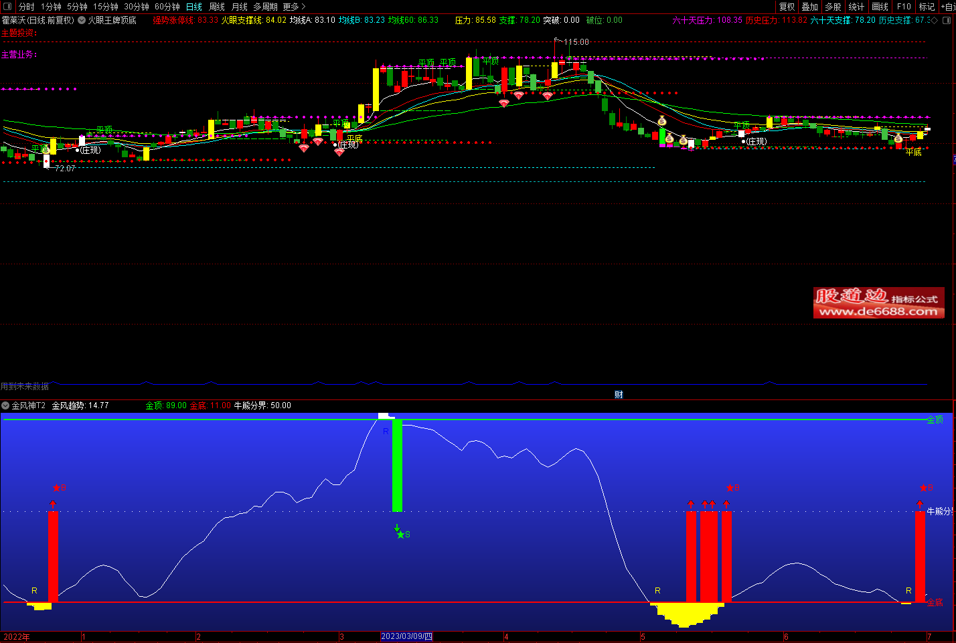Select the 30分钟 period

[137, 7]
